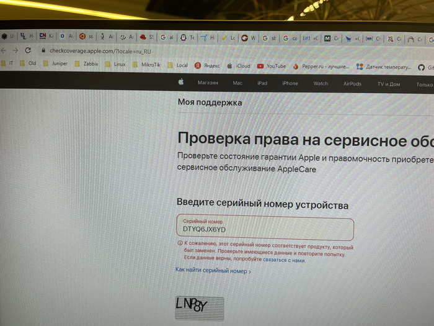Click the "Введите серийный номер устройства" heading
Viewport: 434px width, 326px height.
[x=262, y=204]
